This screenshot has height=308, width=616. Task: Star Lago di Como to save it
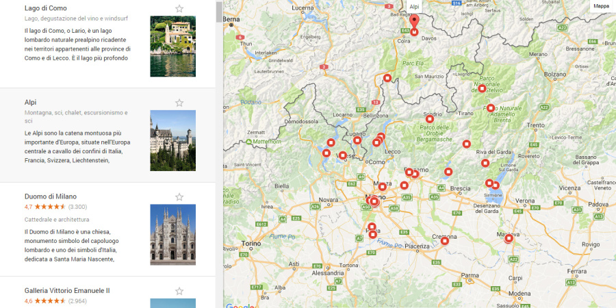tap(179, 9)
